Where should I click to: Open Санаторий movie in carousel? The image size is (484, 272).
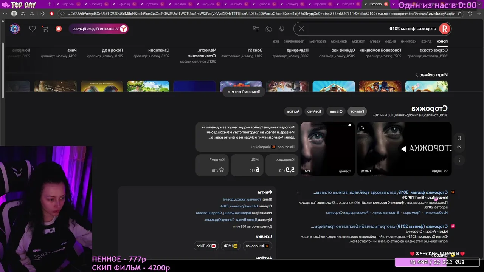pos(159,50)
